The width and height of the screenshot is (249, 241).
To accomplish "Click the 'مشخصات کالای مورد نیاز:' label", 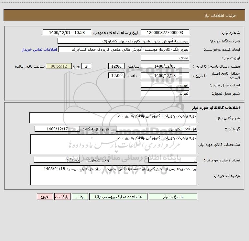I will point(219,145).
